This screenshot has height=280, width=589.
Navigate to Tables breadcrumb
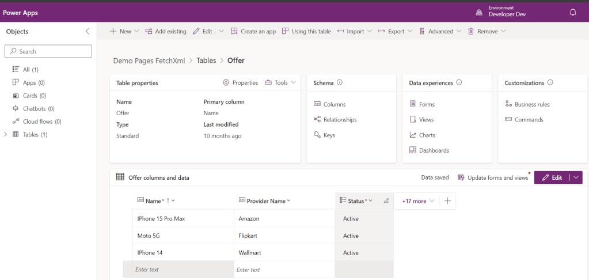(x=206, y=60)
